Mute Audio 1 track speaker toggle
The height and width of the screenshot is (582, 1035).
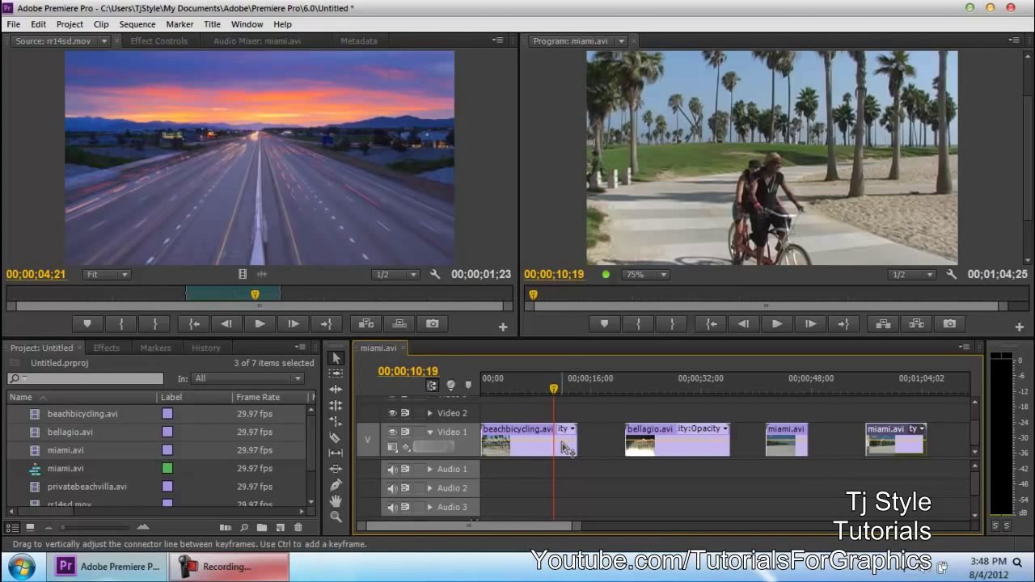point(392,469)
